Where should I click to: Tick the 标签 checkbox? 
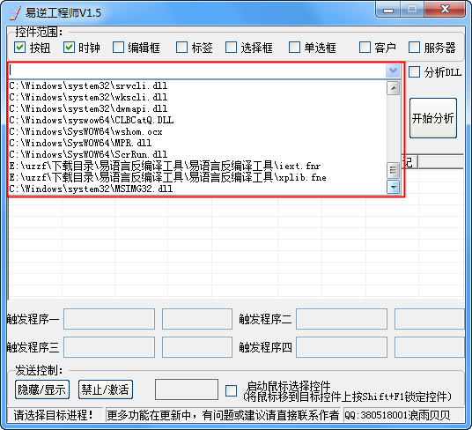(181, 48)
